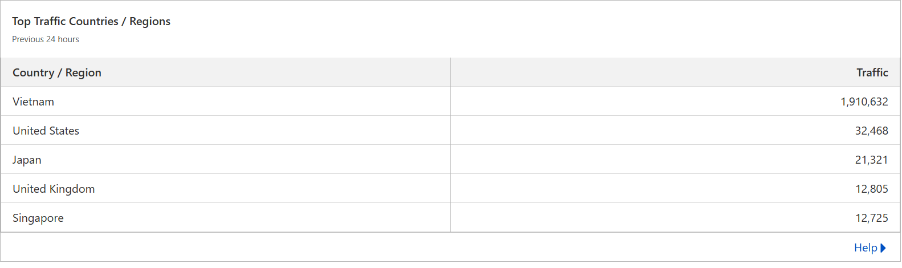902x268 pixels.
Task: Click the traffic value 21,321
Action: pyautogui.click(x=871, y=160)
